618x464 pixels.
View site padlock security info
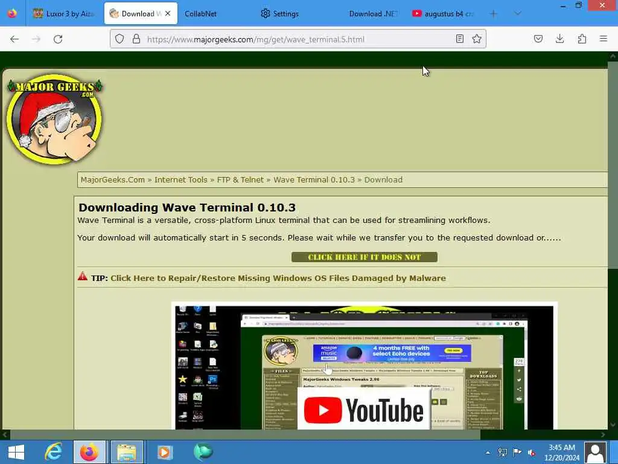136,39
